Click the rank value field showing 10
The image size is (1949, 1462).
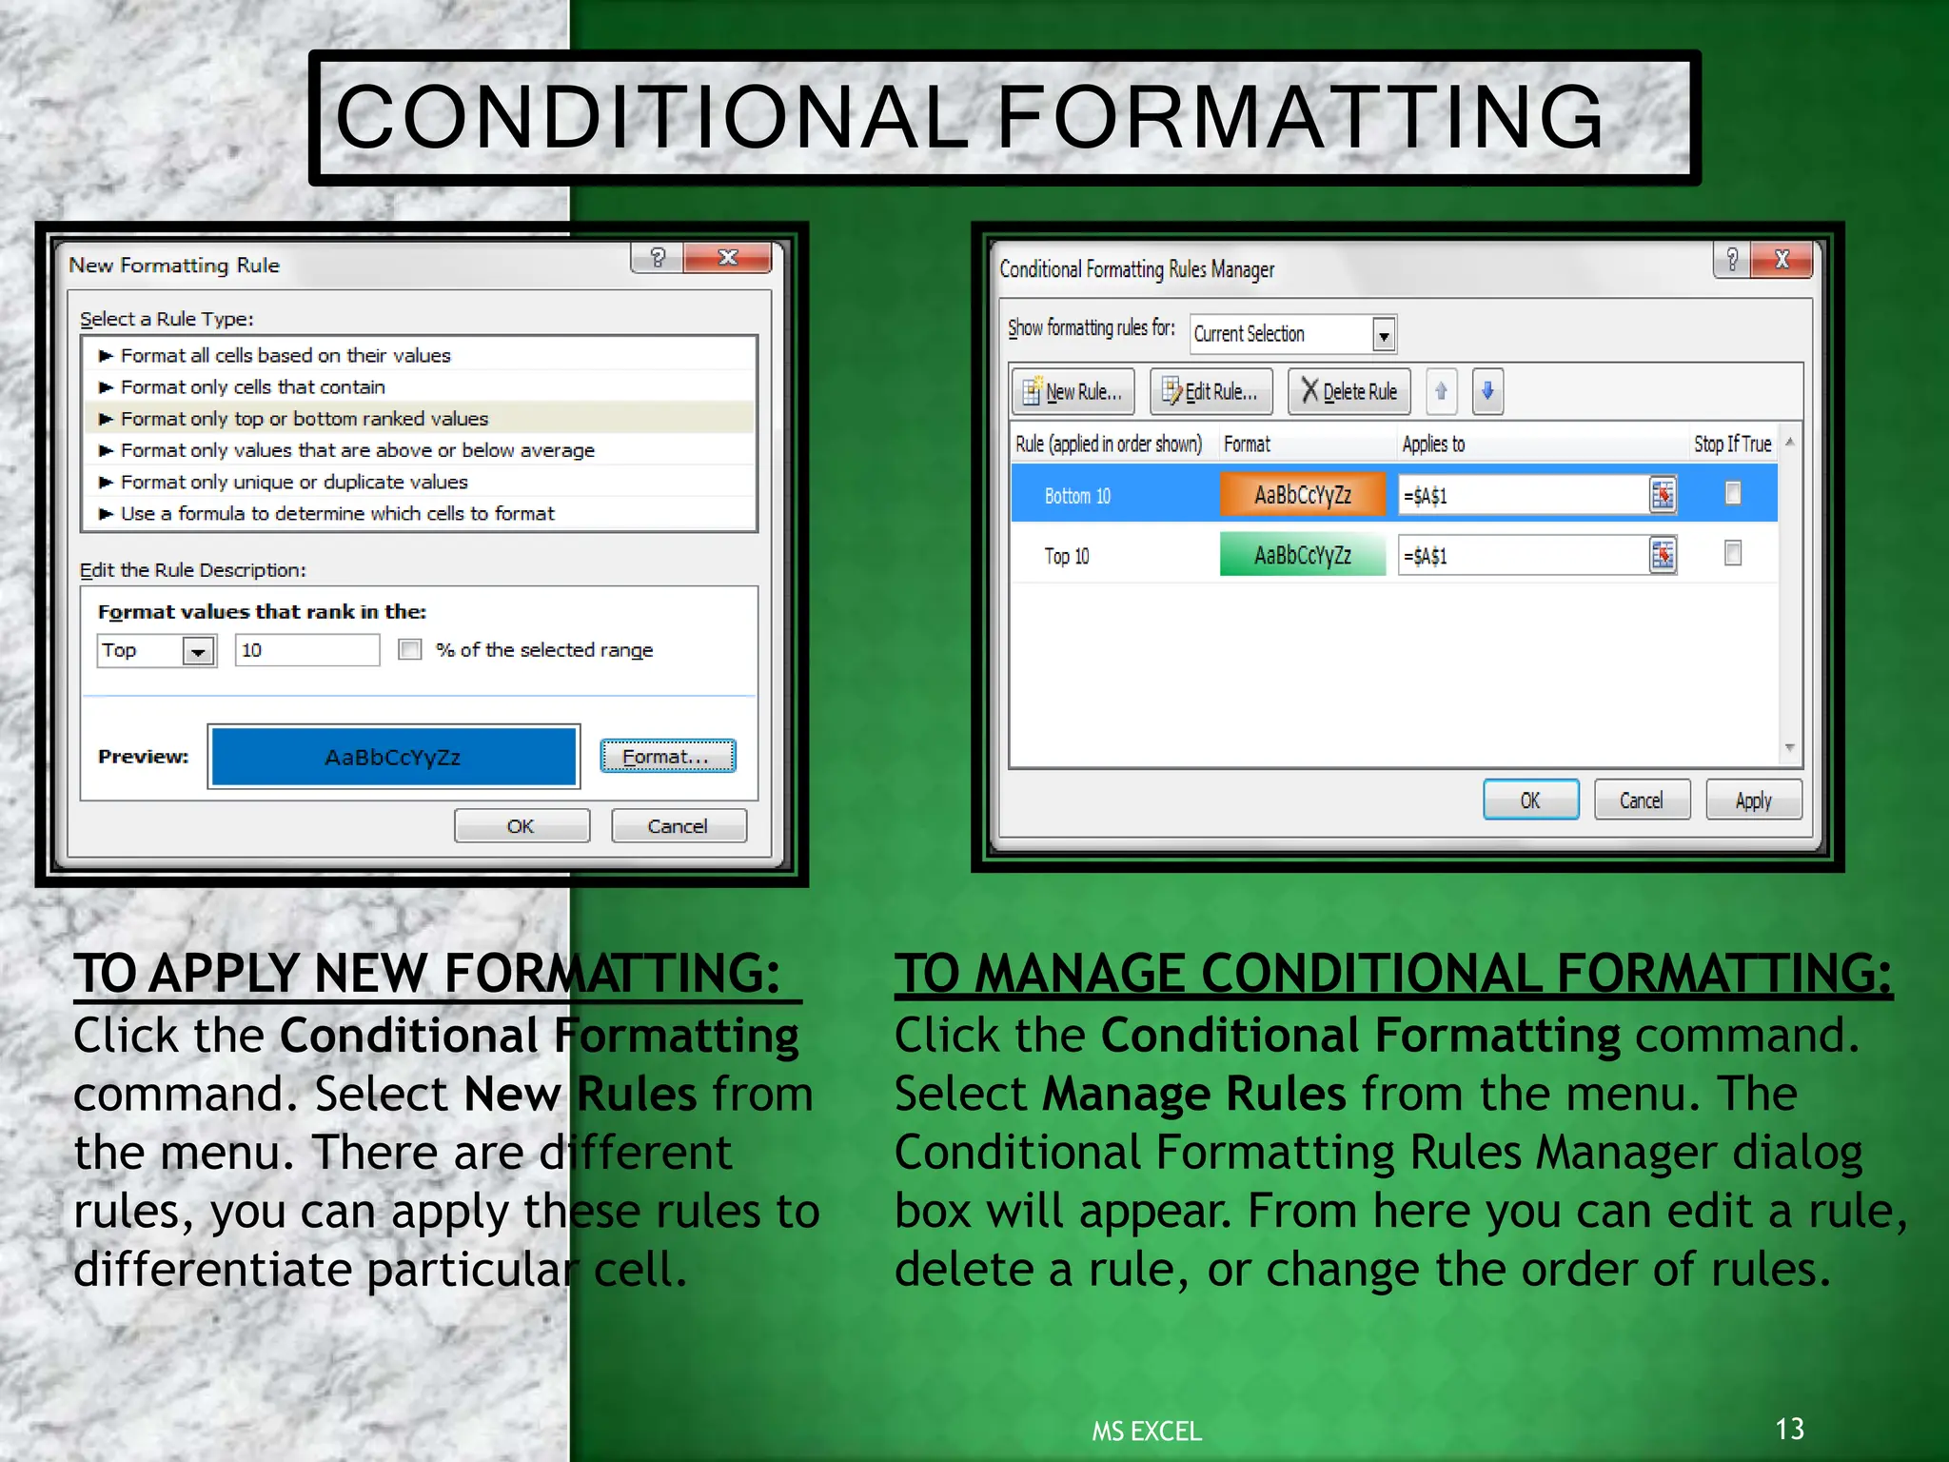(x=307, y=650)
